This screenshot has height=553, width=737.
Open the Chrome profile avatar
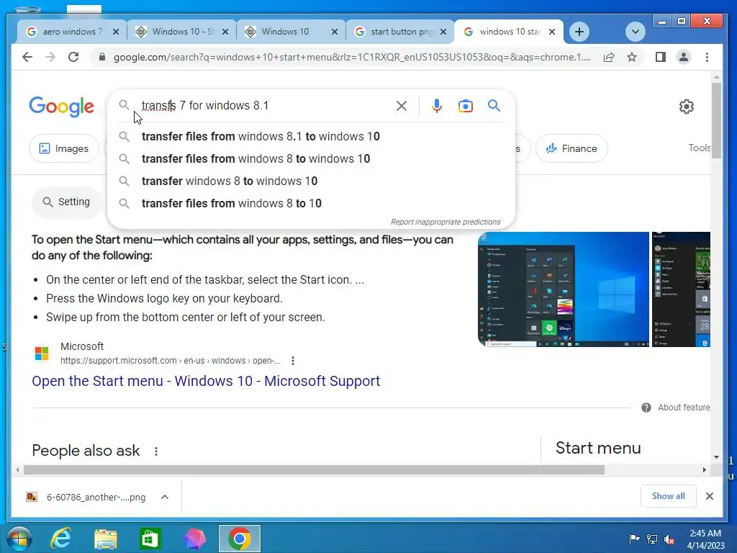coord(684,58)
